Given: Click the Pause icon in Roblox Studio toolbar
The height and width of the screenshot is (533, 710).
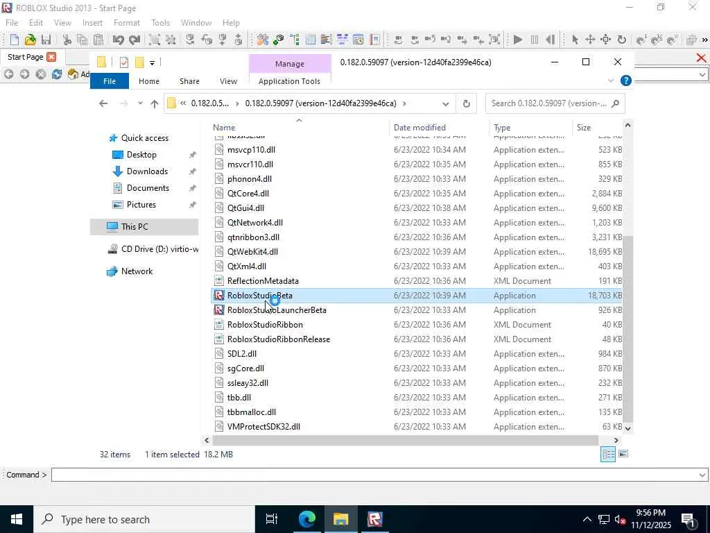Looking at the screenshot, I should coord(535,40).
